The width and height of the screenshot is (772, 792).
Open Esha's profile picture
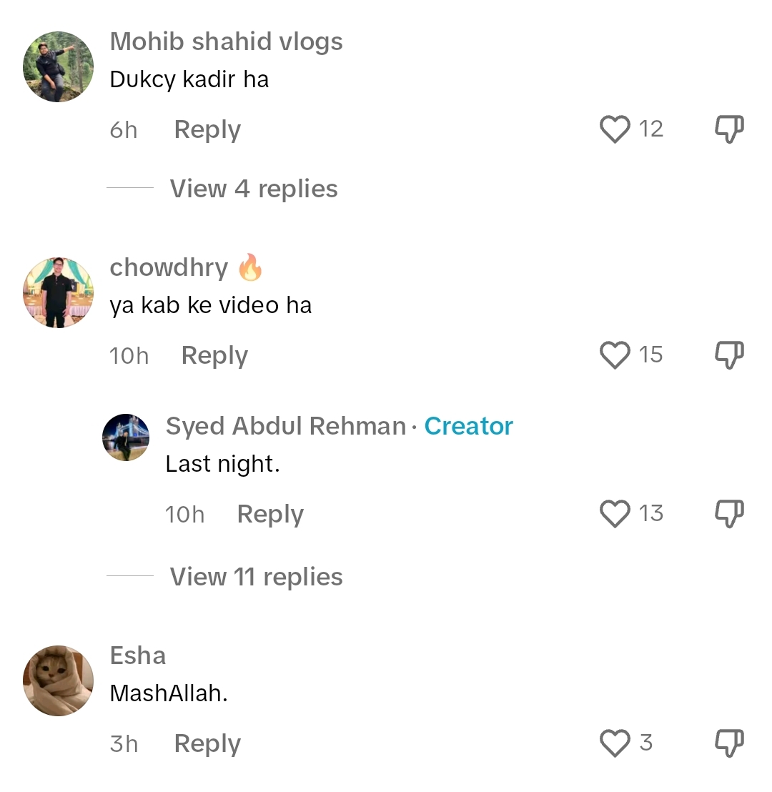[58, 680]
